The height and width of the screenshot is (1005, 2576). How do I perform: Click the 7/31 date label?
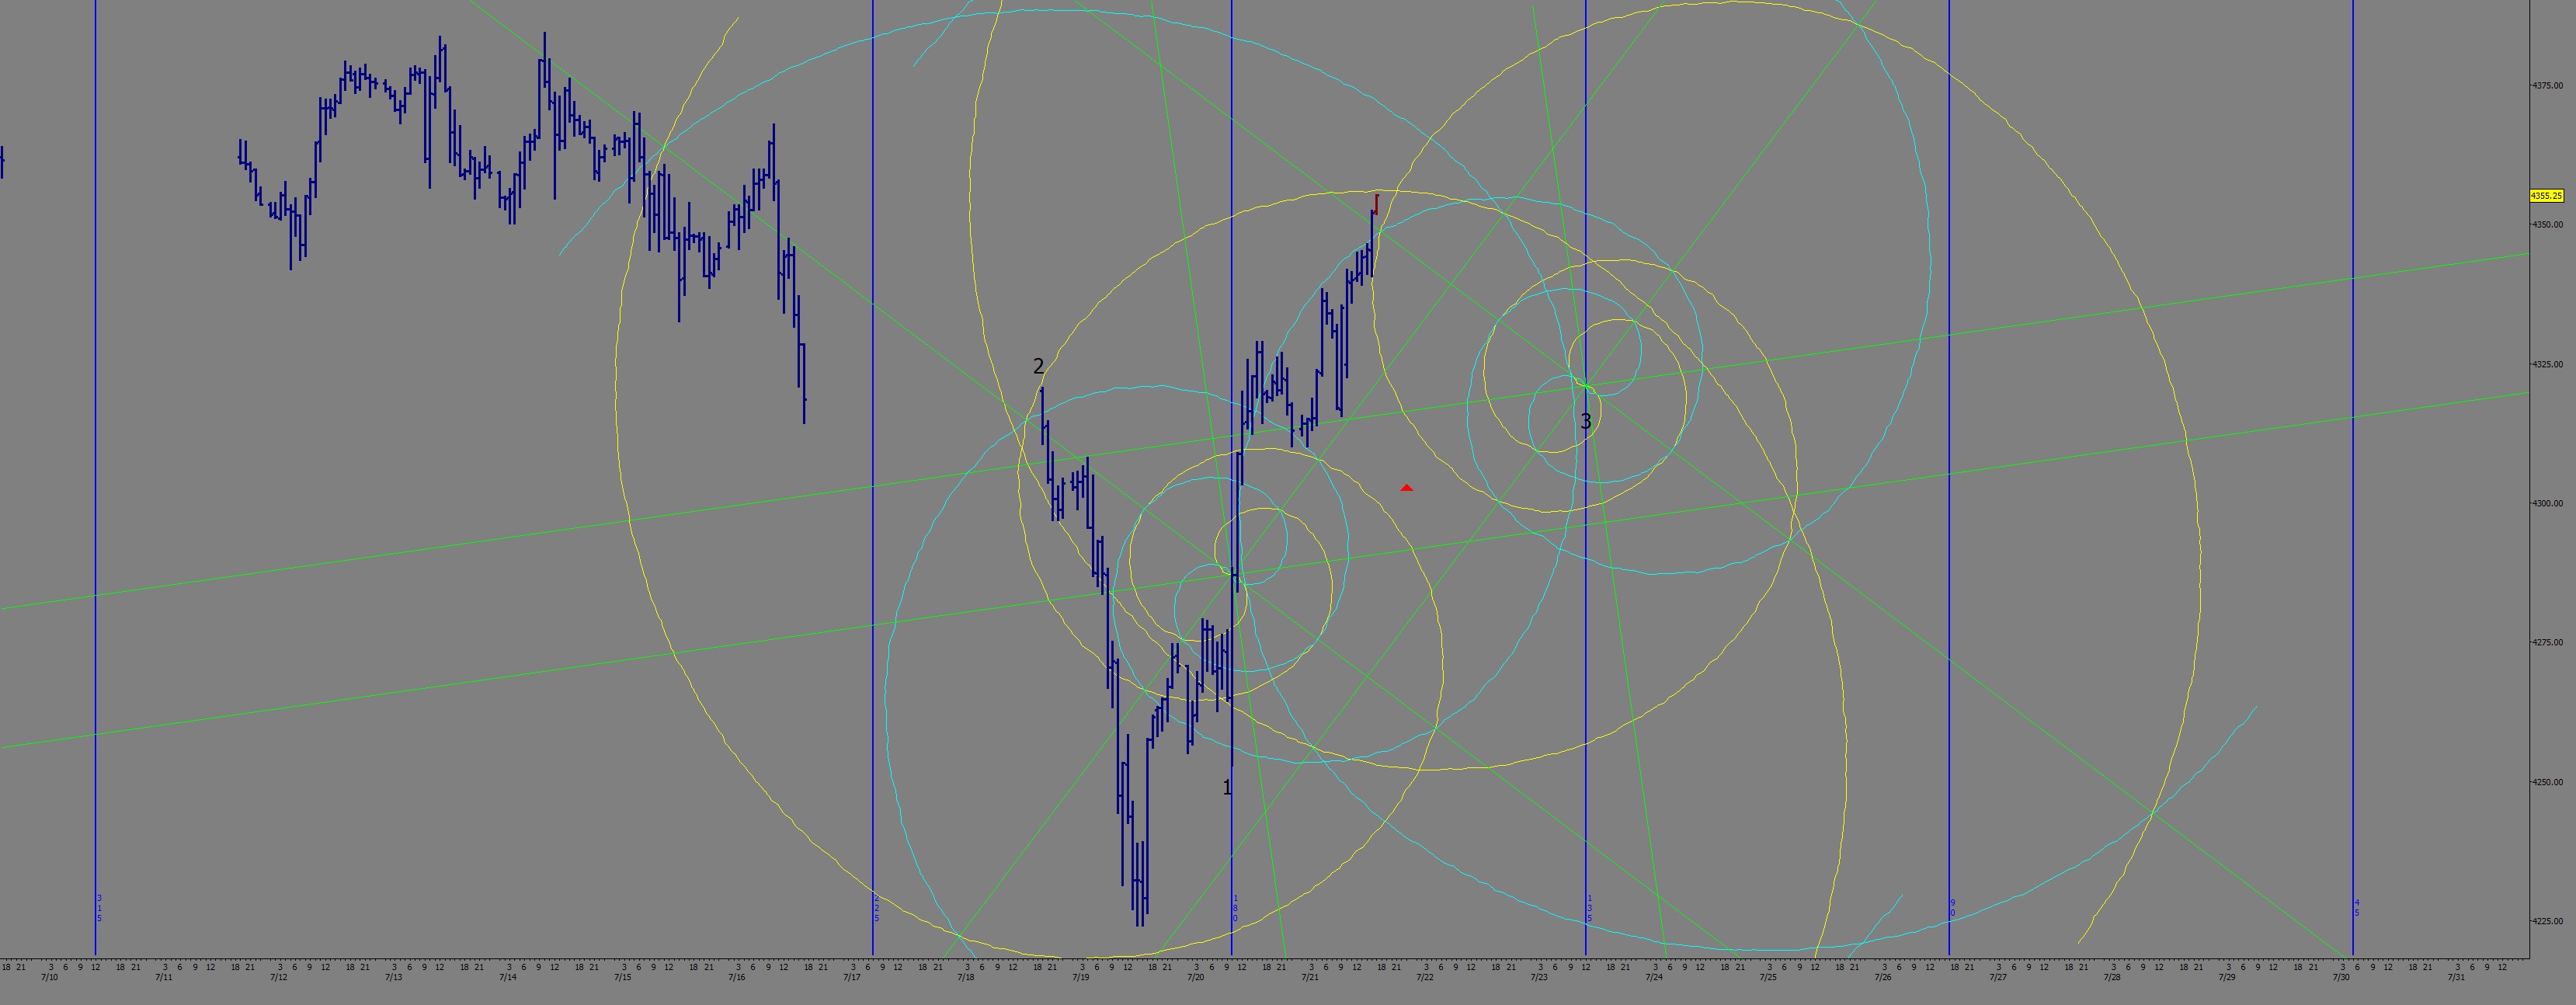(x=2456, y=977)
